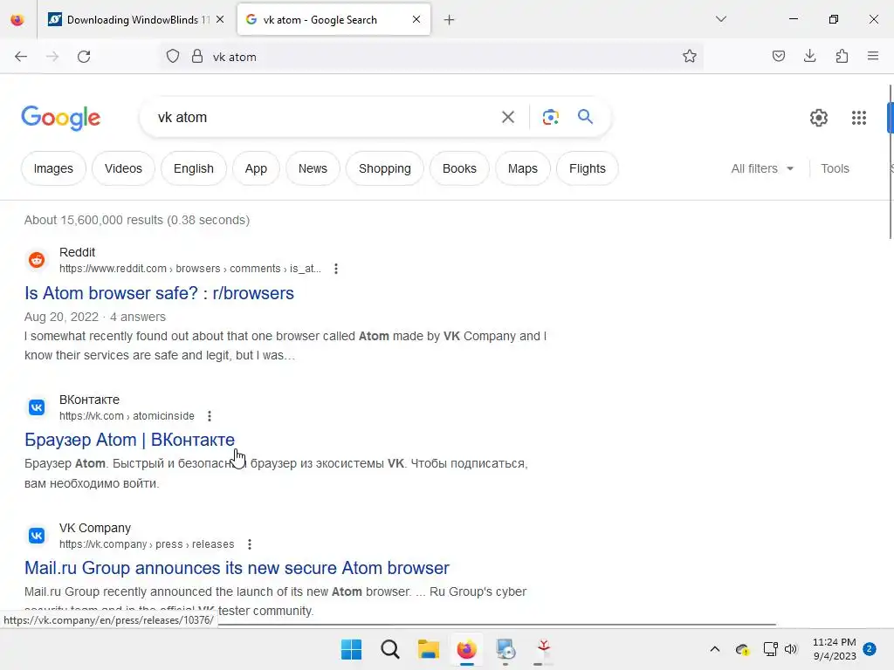
Task: Click the forward navigation arrow
Action: (x=52, y=57)
